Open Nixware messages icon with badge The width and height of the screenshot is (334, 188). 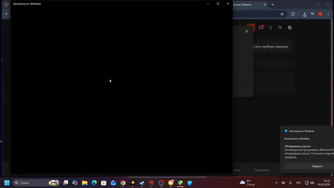tap(261, 27)
